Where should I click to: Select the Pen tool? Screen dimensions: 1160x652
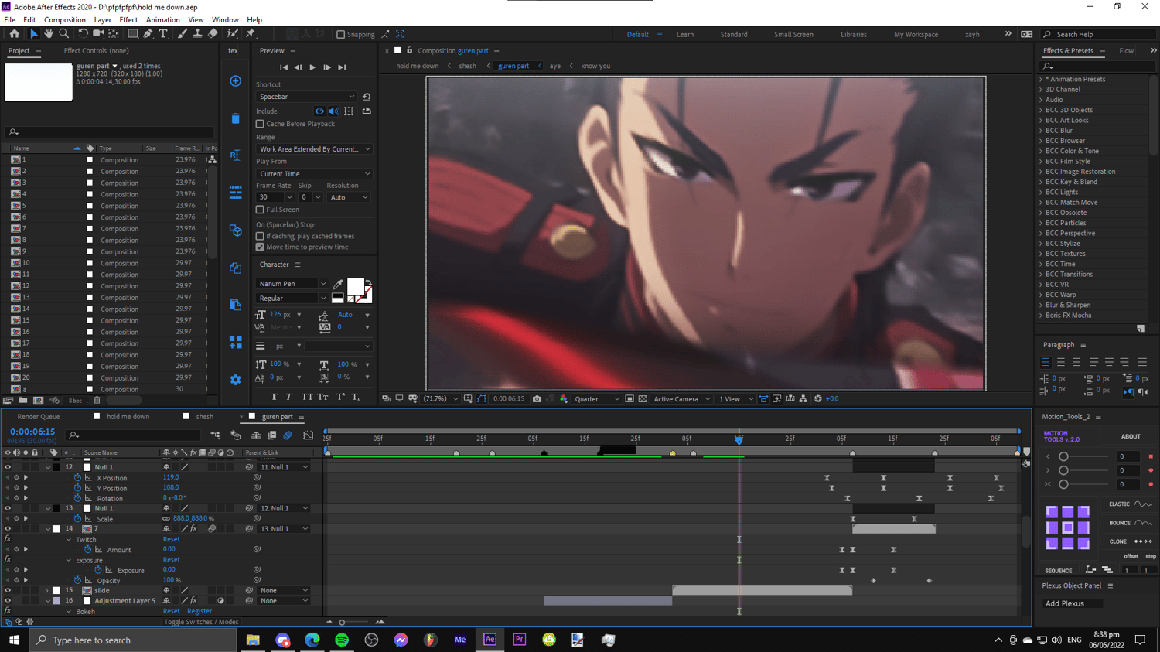148,34
